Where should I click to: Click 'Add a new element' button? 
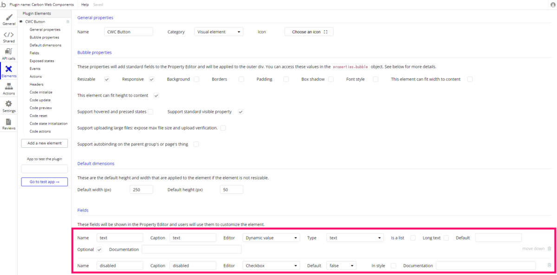tap(45, 143)
